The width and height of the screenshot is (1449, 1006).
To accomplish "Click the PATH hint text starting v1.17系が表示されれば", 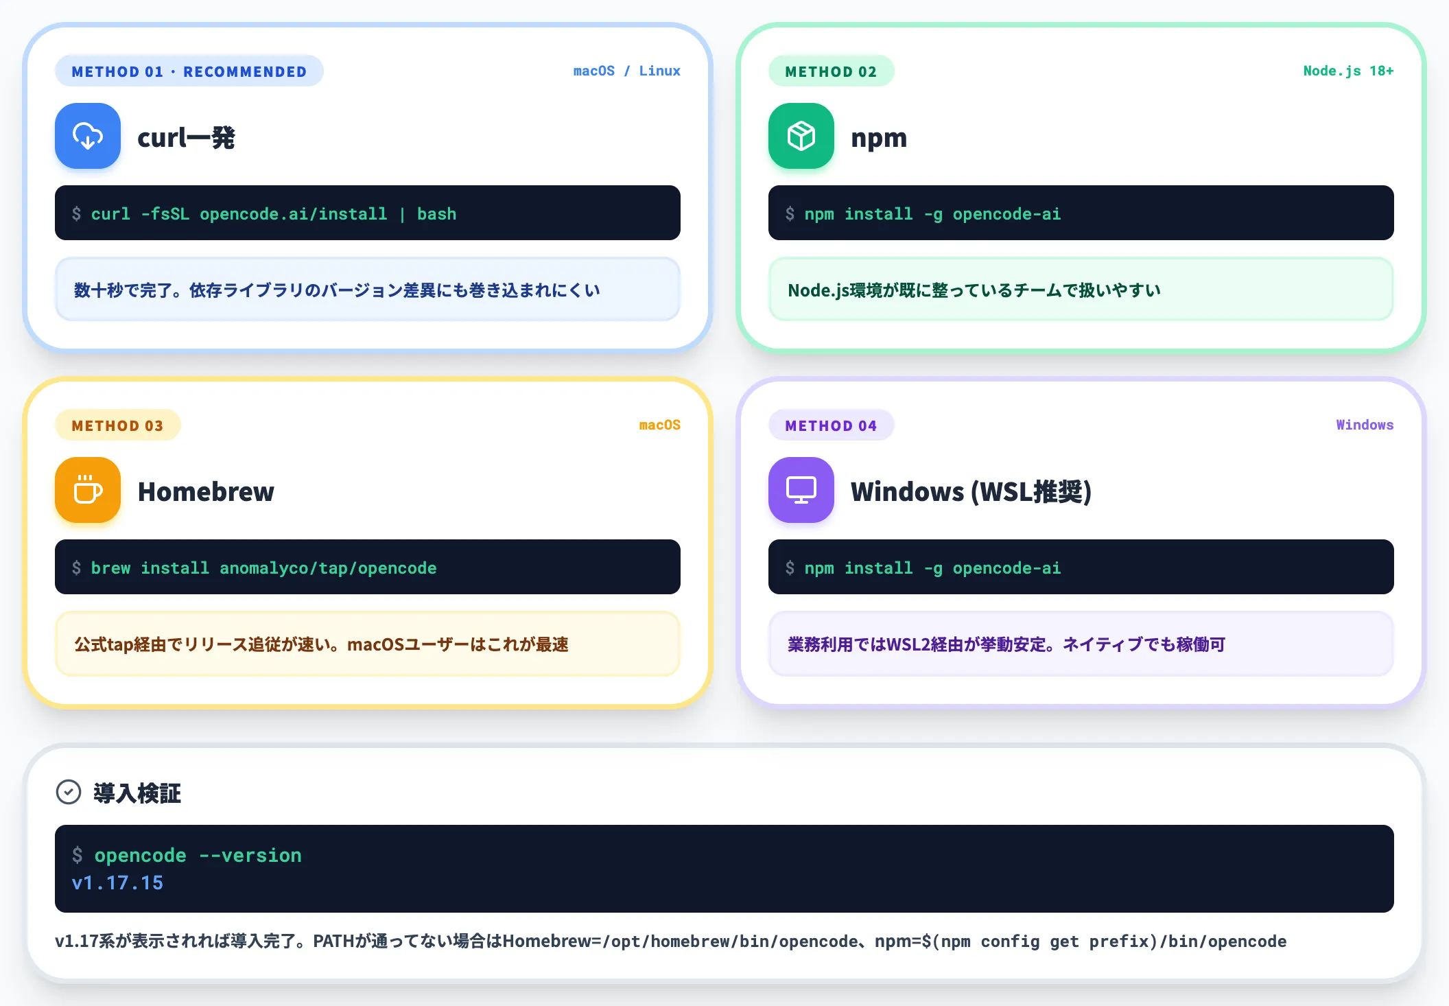I will [671, 941].
